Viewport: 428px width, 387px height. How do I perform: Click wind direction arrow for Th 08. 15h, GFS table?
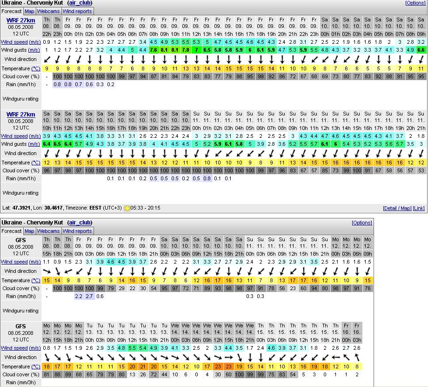coord(47,271)
